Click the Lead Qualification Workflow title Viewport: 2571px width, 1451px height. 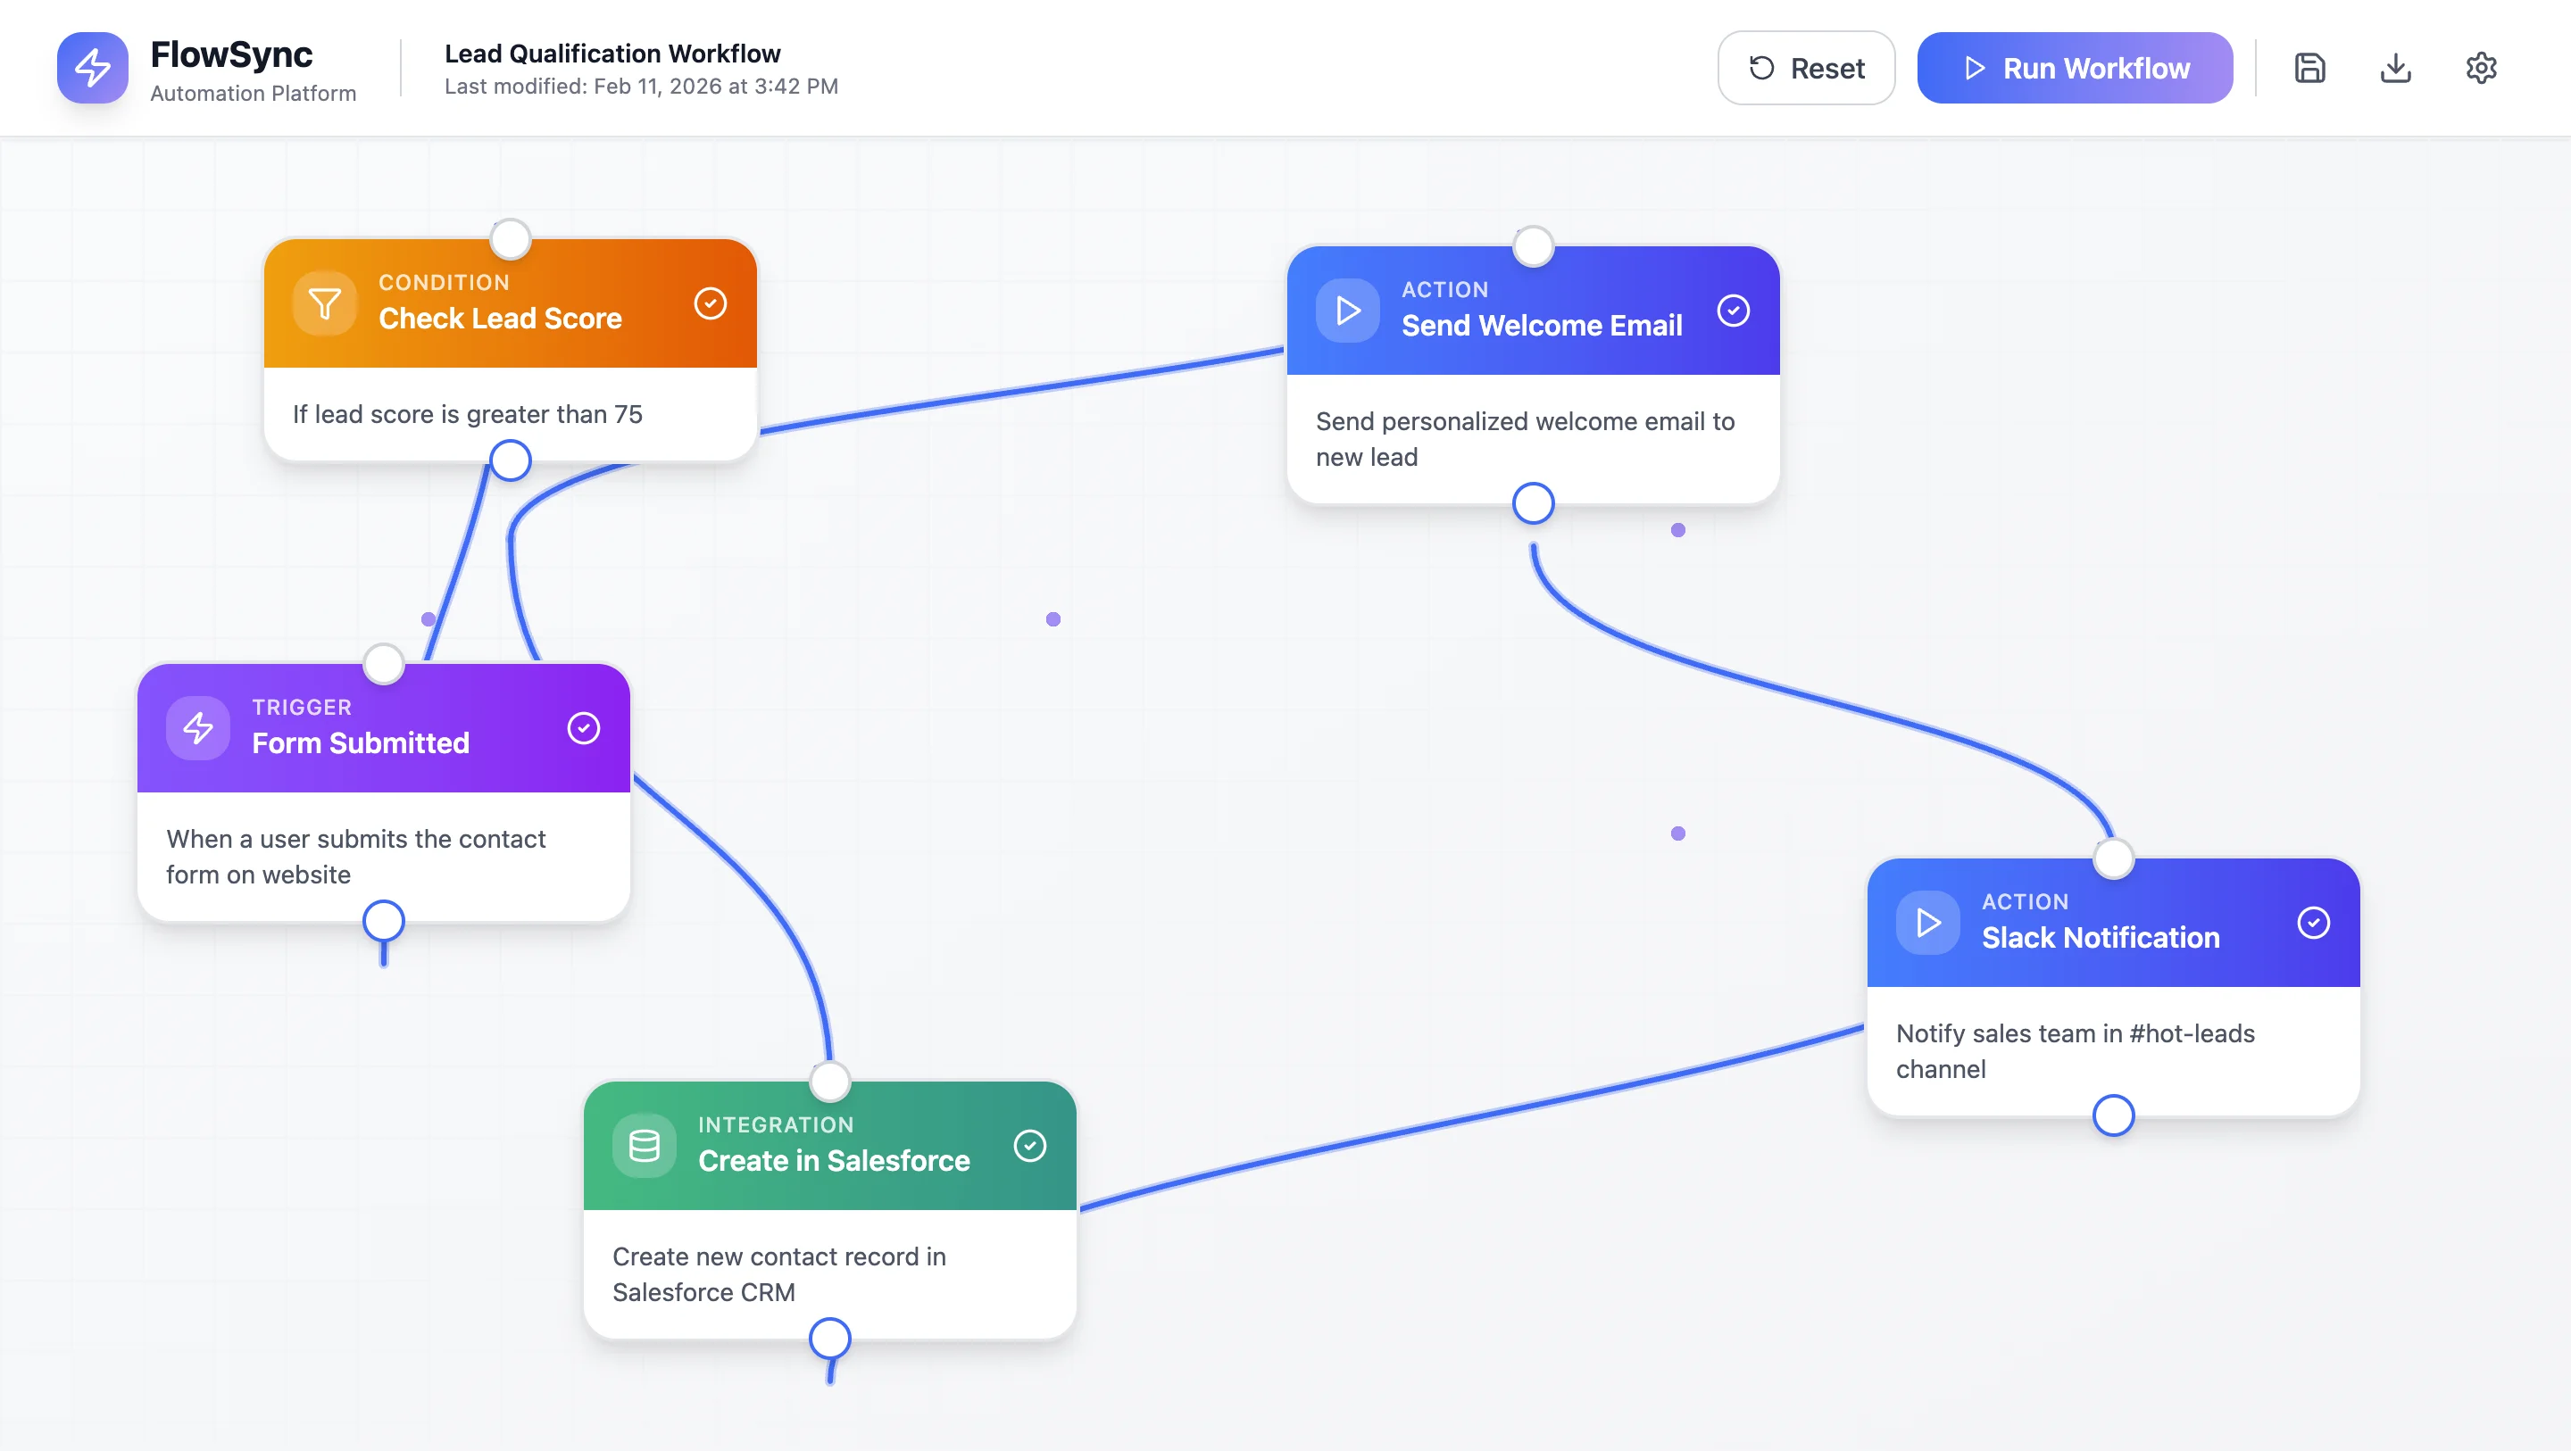tap(612, 53)
